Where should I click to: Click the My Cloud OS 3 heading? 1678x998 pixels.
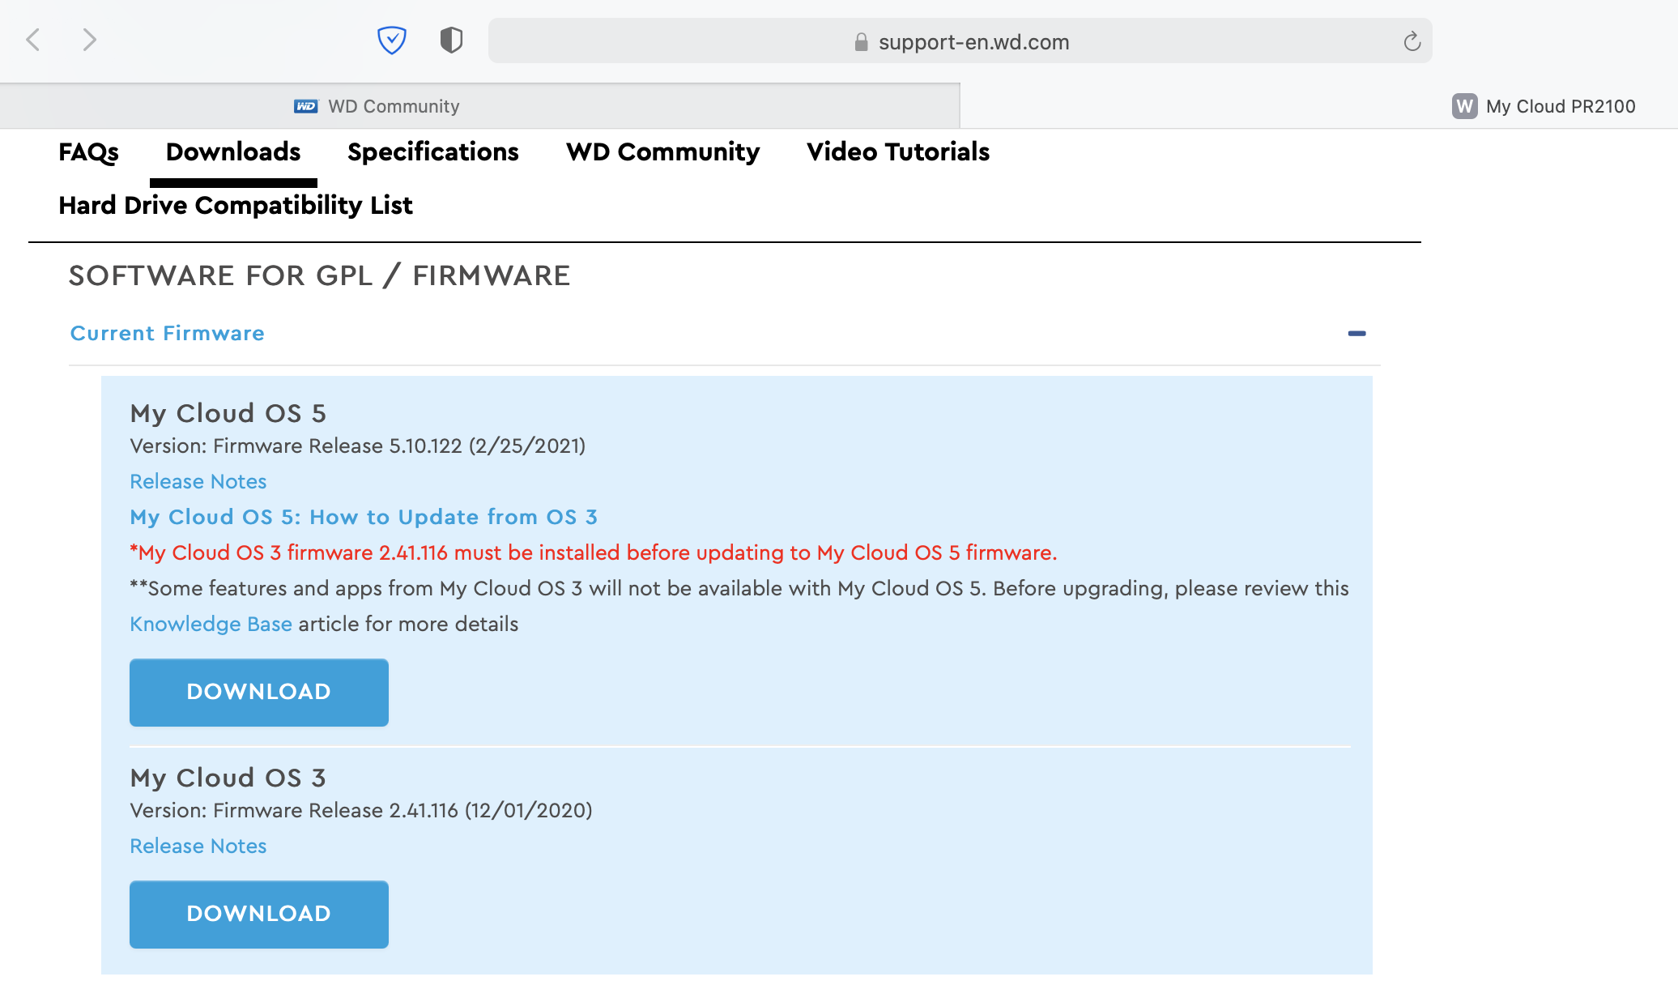(228, 778)
